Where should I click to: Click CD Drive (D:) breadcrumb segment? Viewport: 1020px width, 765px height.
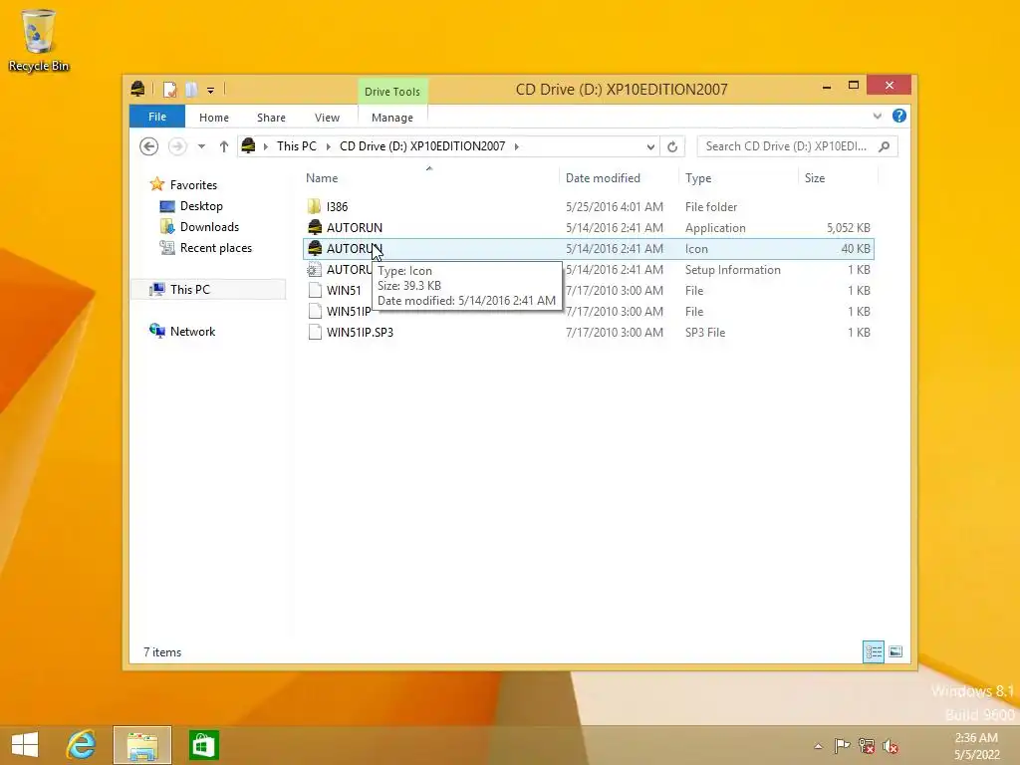pyautogui.click(x=422, y=146)
